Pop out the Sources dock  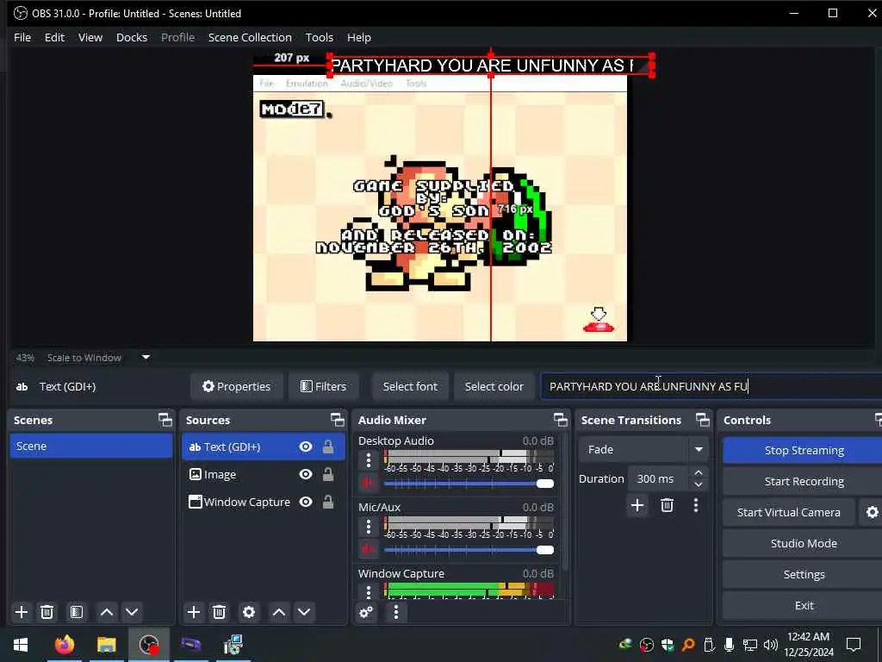click(337, 420)
